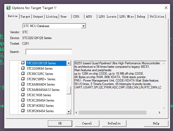Click 'STC32G12K128 Series' text next to Device label
The width and height of the screenshot is (173, 131).
pyautogui.click(x=37, y=38)
